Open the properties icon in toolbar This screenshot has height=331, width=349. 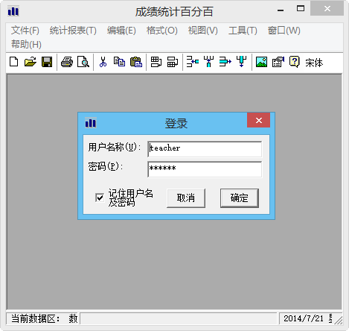[278, 62]
